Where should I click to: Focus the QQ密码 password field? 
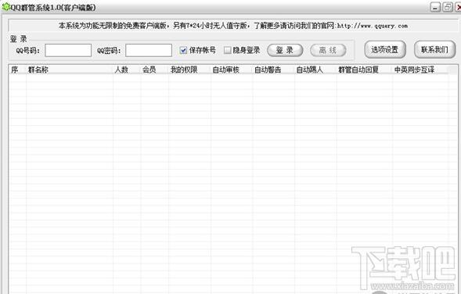coord(149,50)
